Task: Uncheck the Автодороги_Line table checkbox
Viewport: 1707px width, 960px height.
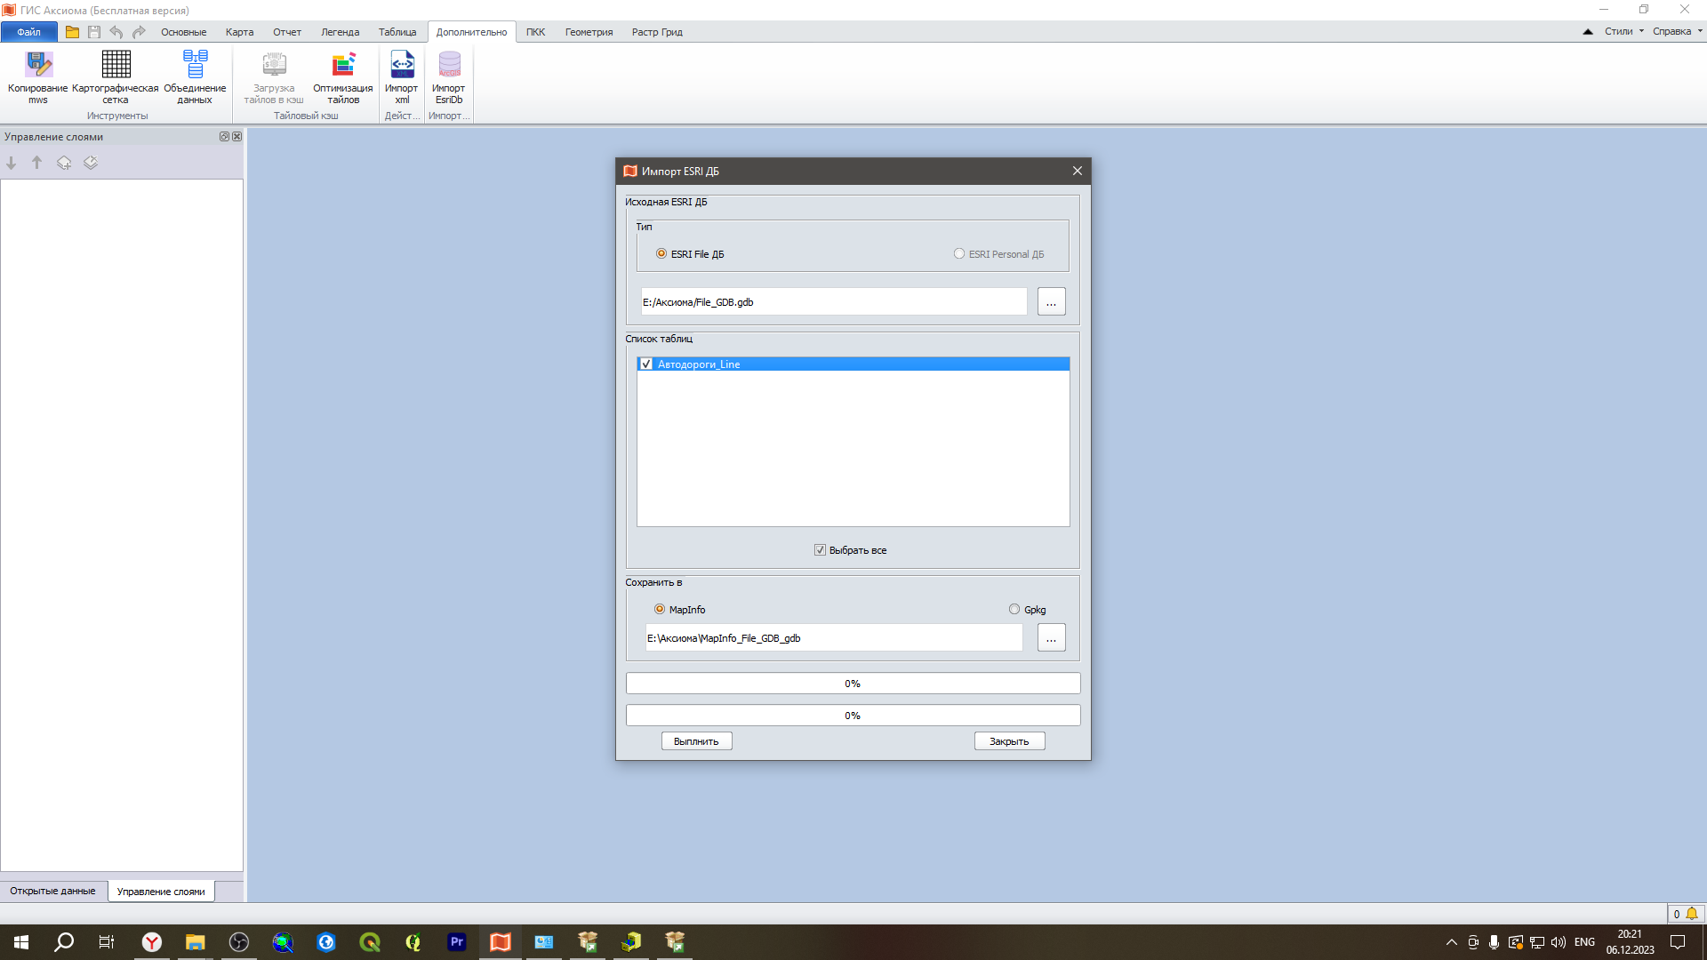Action: click(x=646, y=364)
